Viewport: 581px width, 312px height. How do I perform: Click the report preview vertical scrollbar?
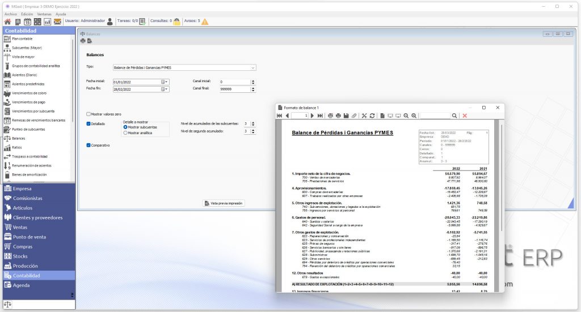(x=502, y=177)
